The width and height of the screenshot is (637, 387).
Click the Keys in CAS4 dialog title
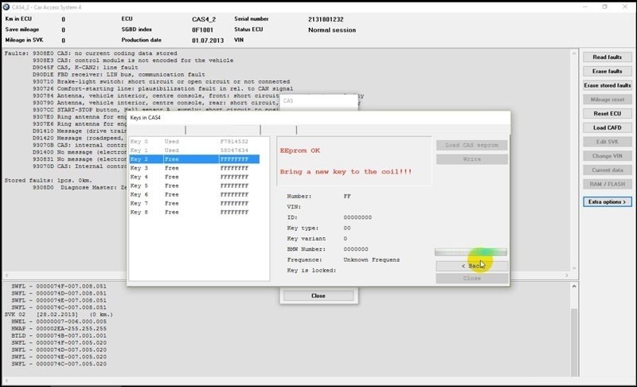click(146, 117)
